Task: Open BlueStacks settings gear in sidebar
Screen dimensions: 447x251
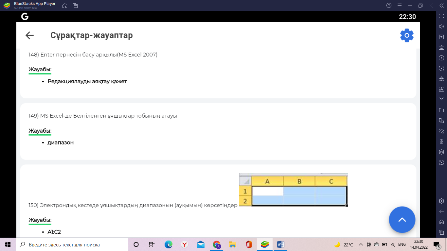Action: pos(441,201)
